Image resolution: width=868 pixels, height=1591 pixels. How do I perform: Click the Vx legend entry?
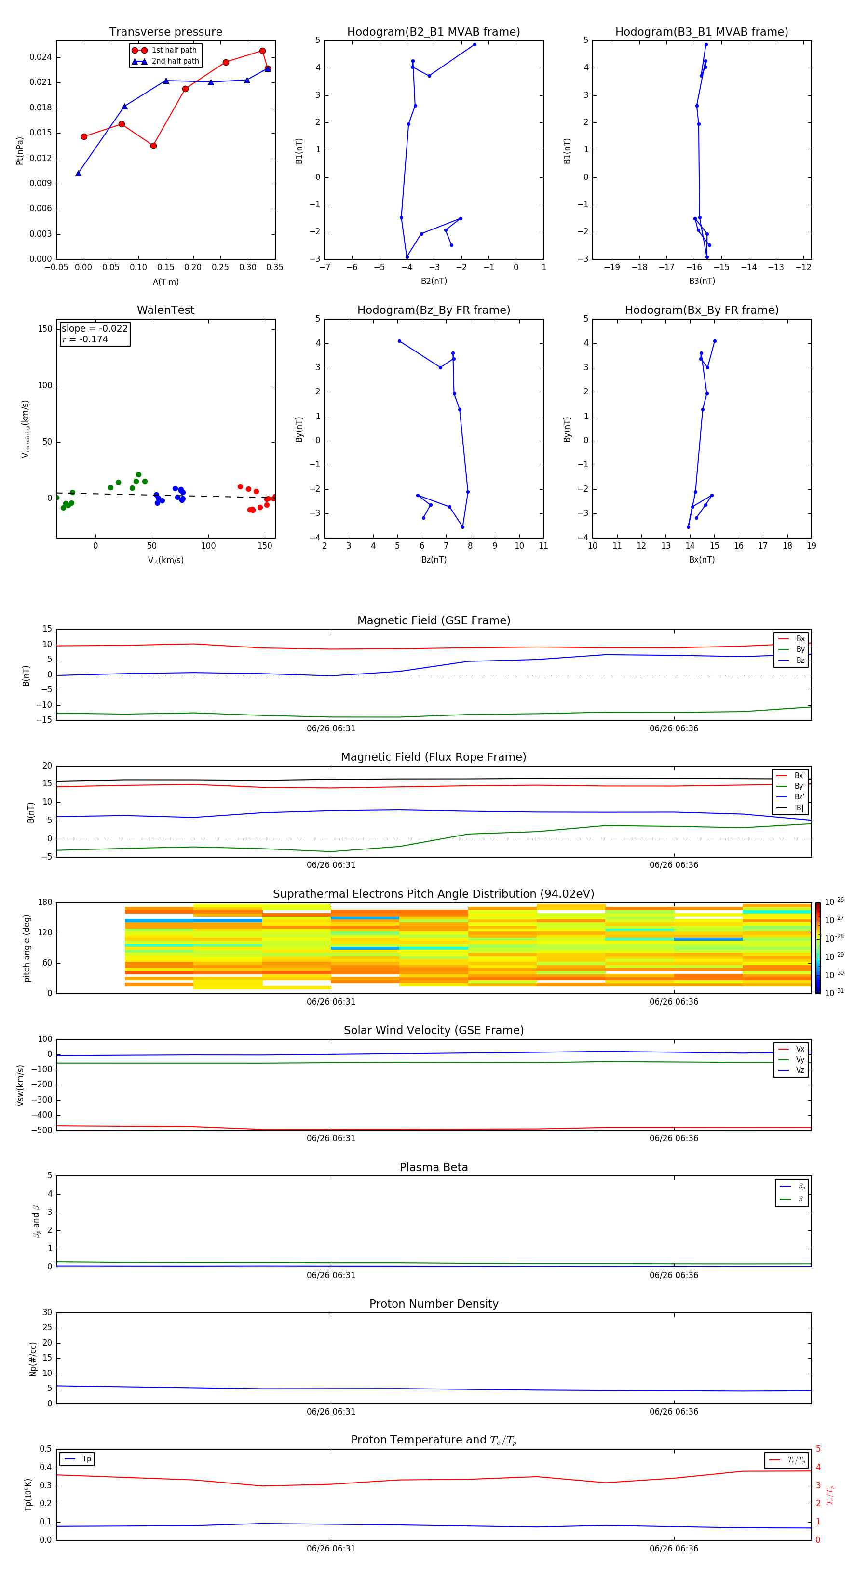[791, 1049]
